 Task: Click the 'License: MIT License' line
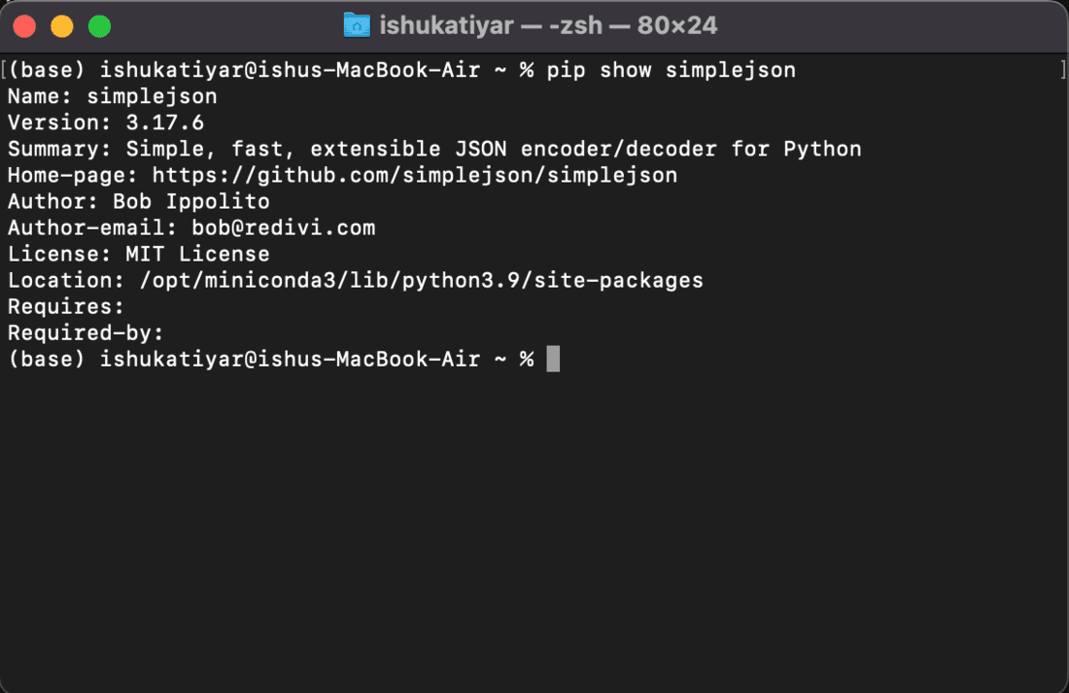pyautogui.click(x=138, y=255)
